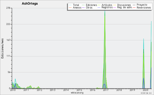Viewport: 154px width, 95px height.
Task: Click the 2018 x-axis label
Action: tap(119, 90)
